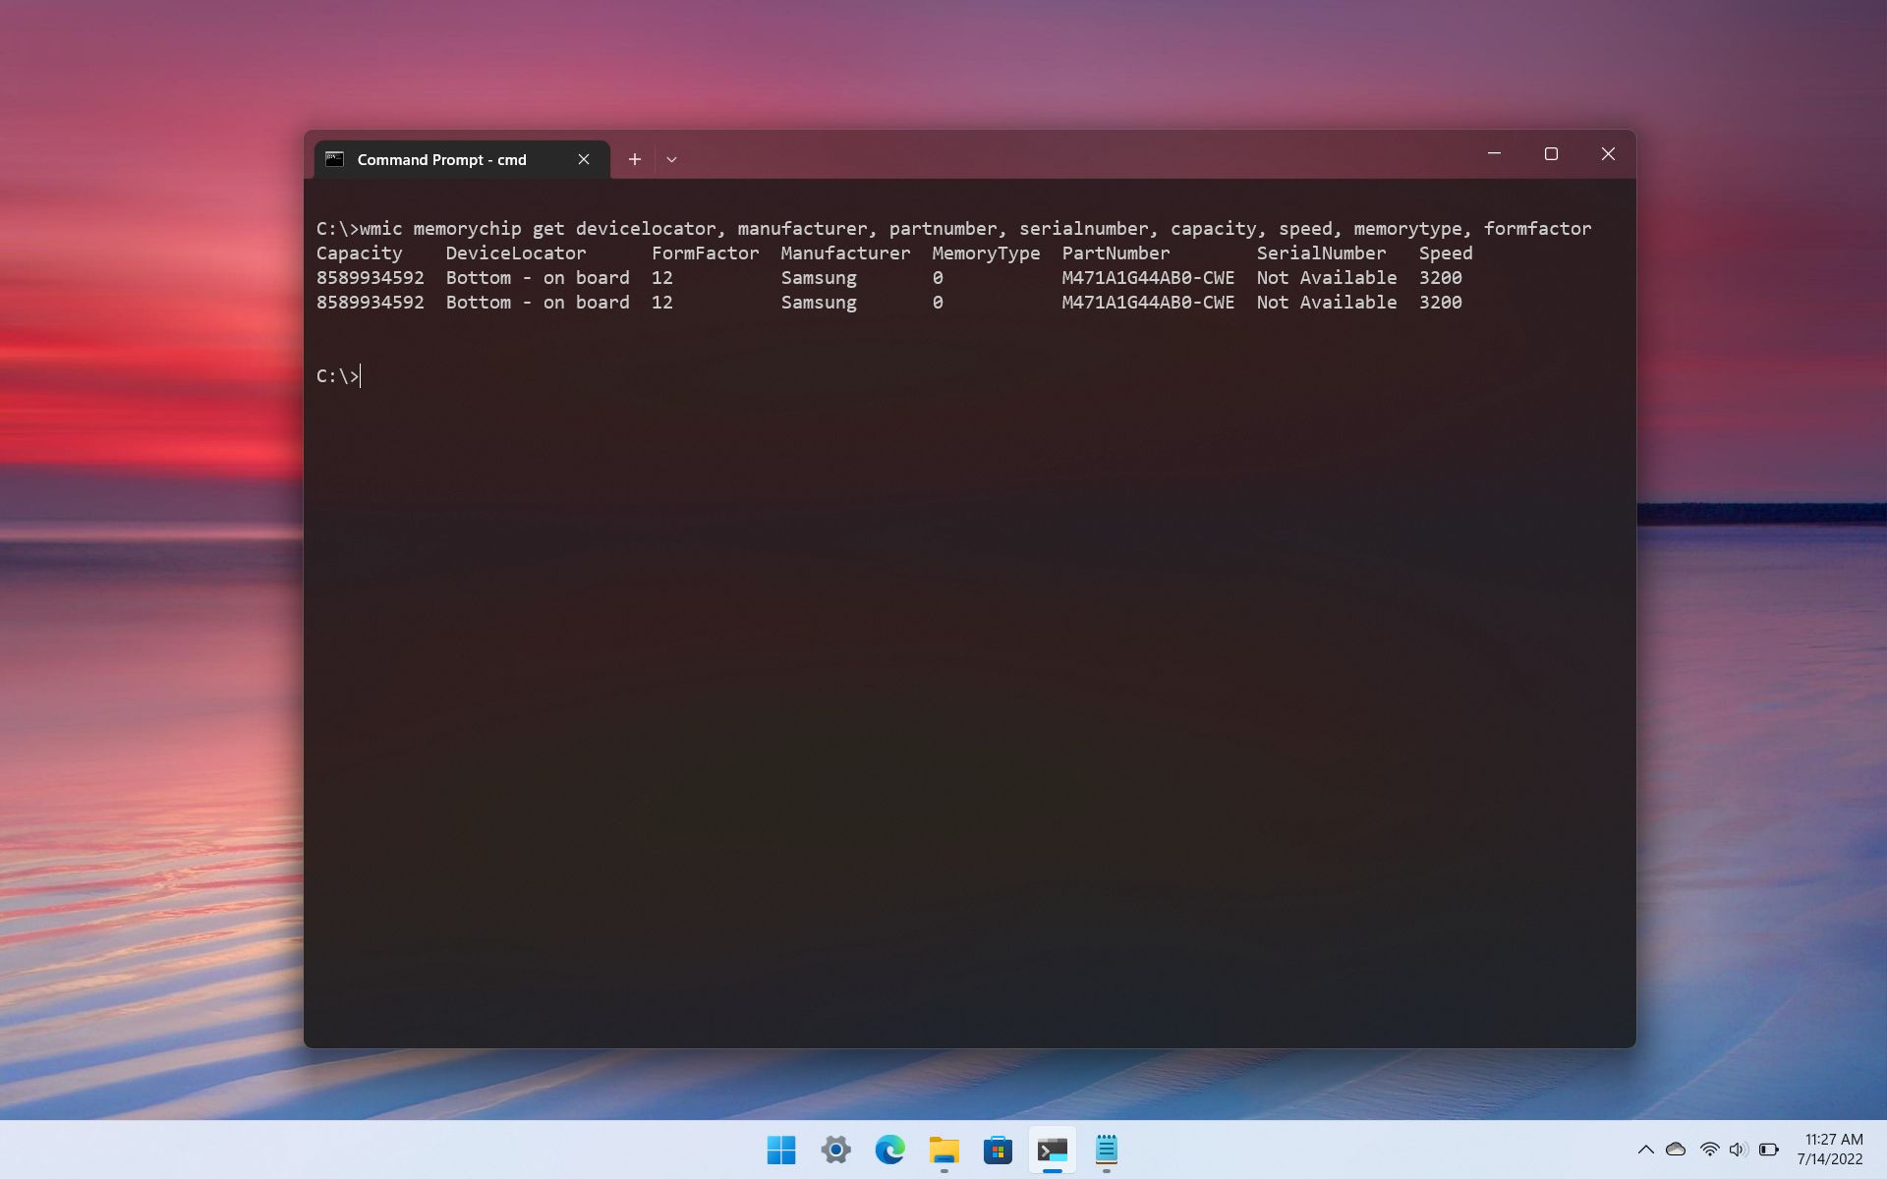The image size is (1887, 1179).
Task: Open Microsoft Edge from the taskbar
Action: pos(891,1150)
